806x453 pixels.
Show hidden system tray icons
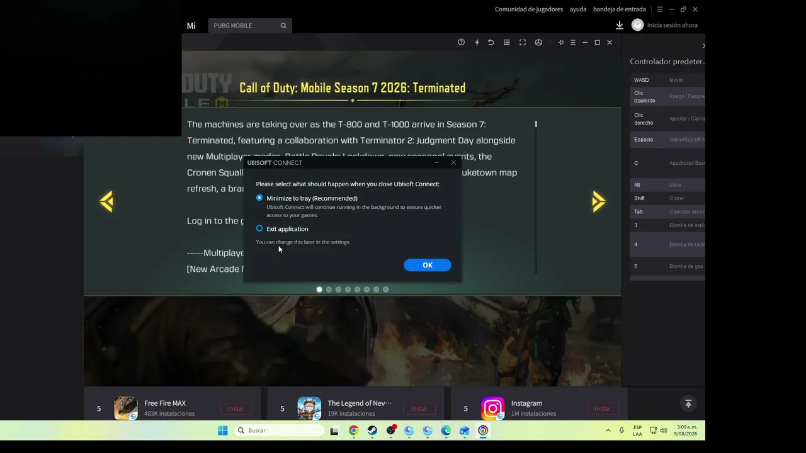(608, 430)
